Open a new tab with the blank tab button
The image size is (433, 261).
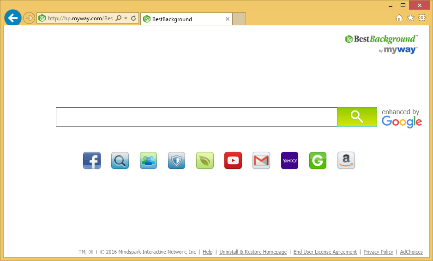[x=239, y=19]
